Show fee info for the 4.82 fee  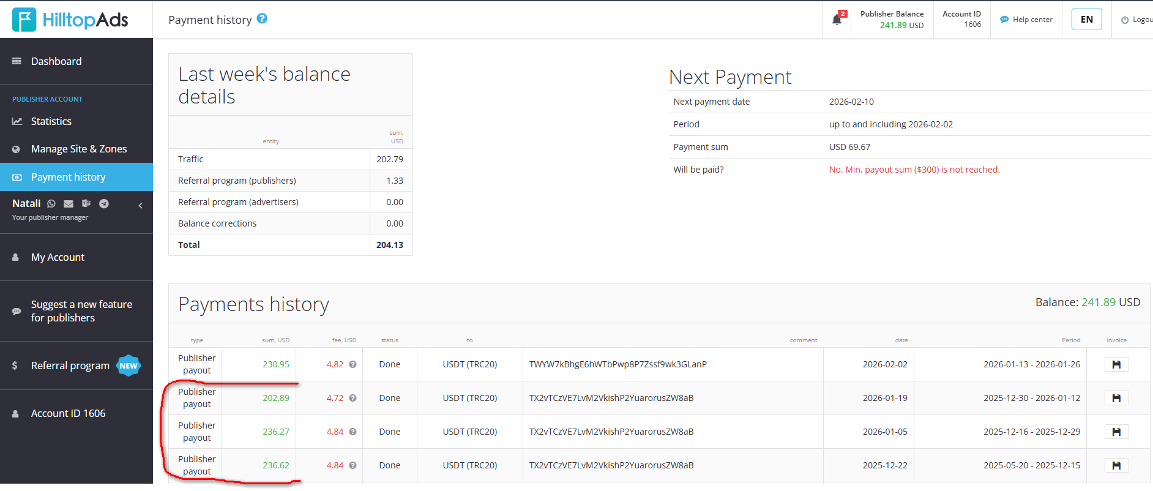click(353, 365)
